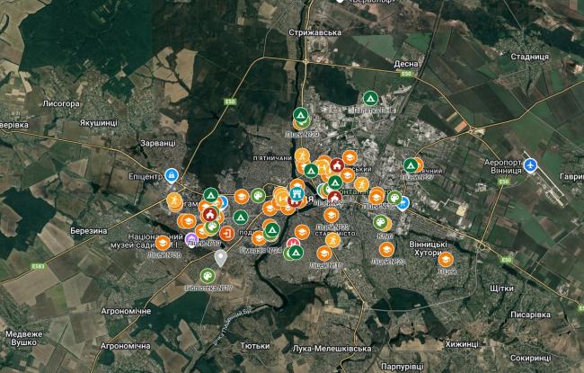This screenshot has height=373, width=584.
Task: Select orange graduation cap above Ліцей №36
Action: coord(163,243)
